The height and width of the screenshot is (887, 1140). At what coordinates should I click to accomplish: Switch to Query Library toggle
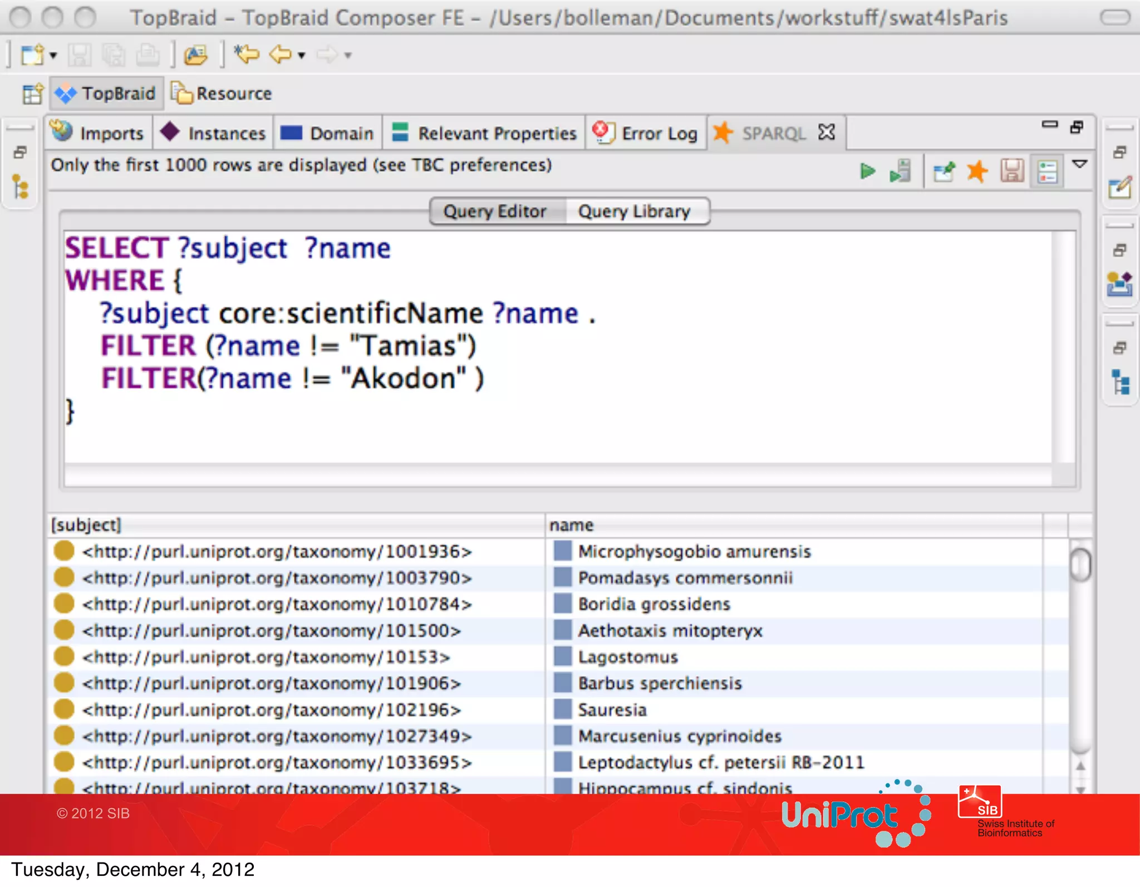(x=634, y=212)
